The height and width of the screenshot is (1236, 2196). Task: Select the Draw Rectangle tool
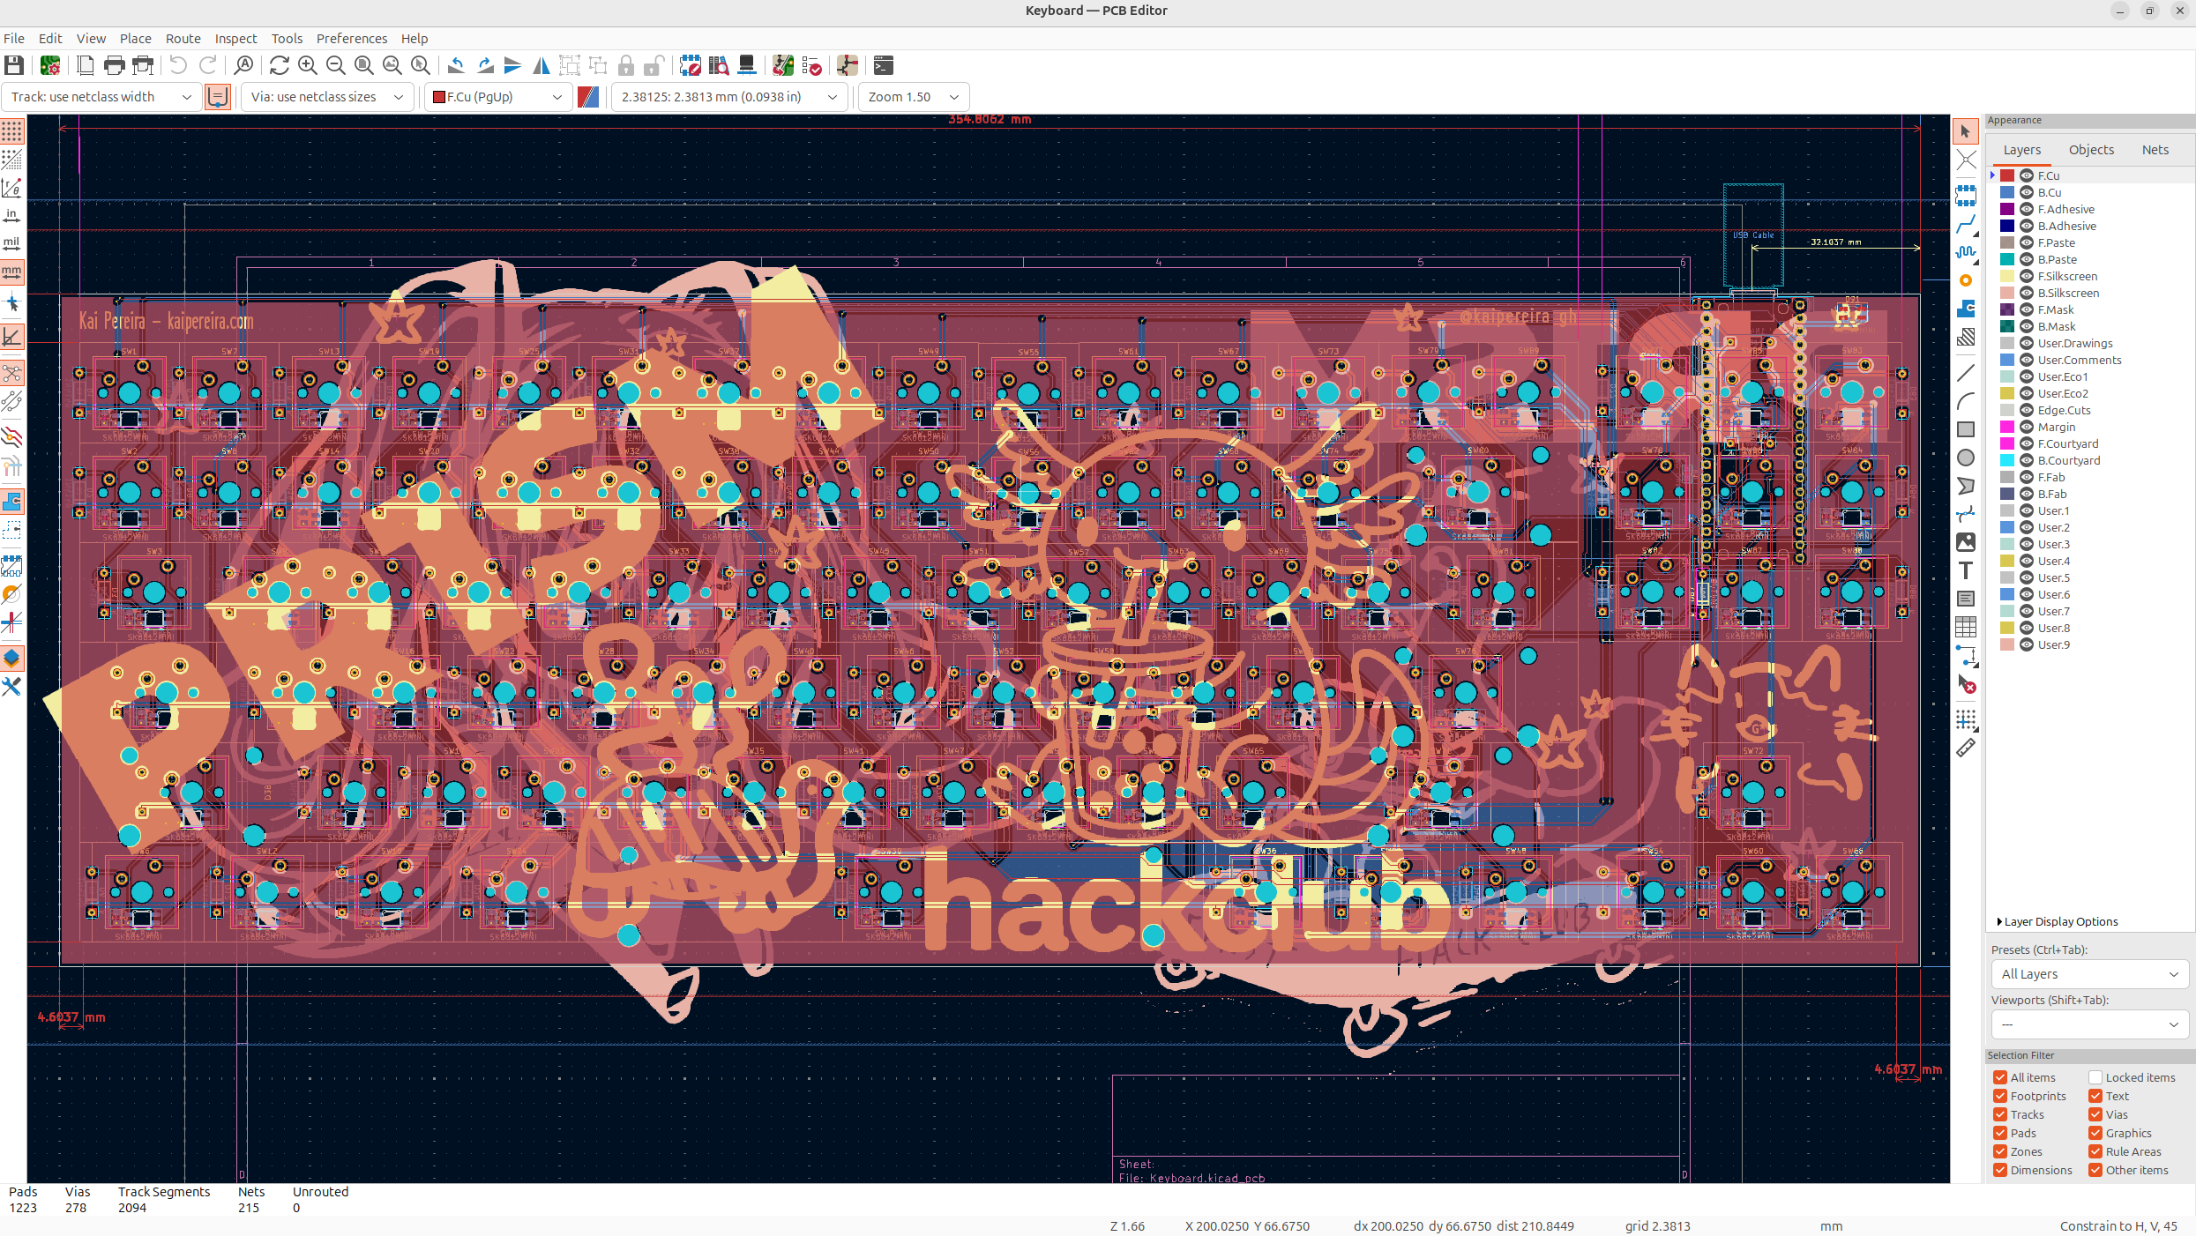pyautogui.click(x=1966, y=429)
